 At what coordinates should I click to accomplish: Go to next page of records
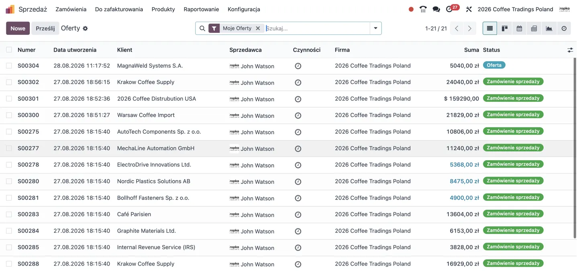[x=469, y=28]
